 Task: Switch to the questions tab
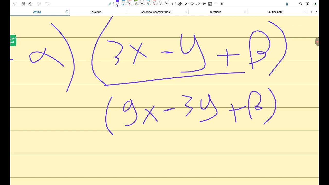click(x=215, y=12)
